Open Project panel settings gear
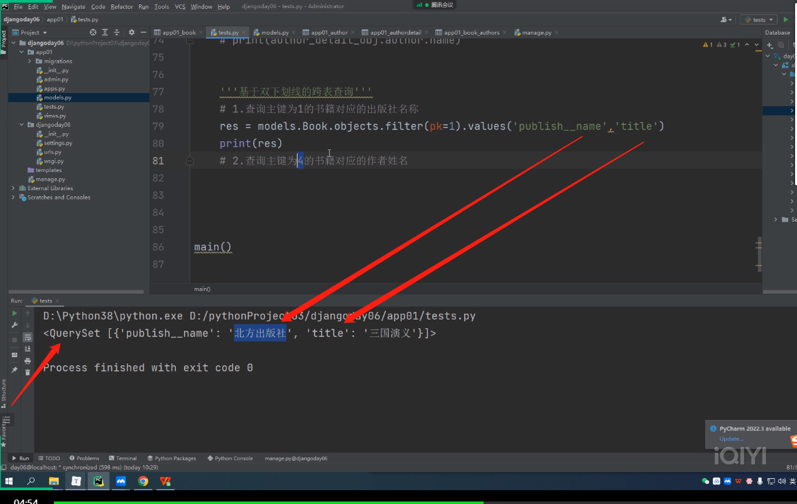This screenshot has height=504, width=797. [131, 32]
